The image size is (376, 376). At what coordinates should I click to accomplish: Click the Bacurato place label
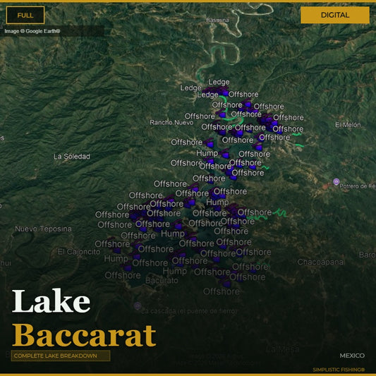click(x=162, y=280)
